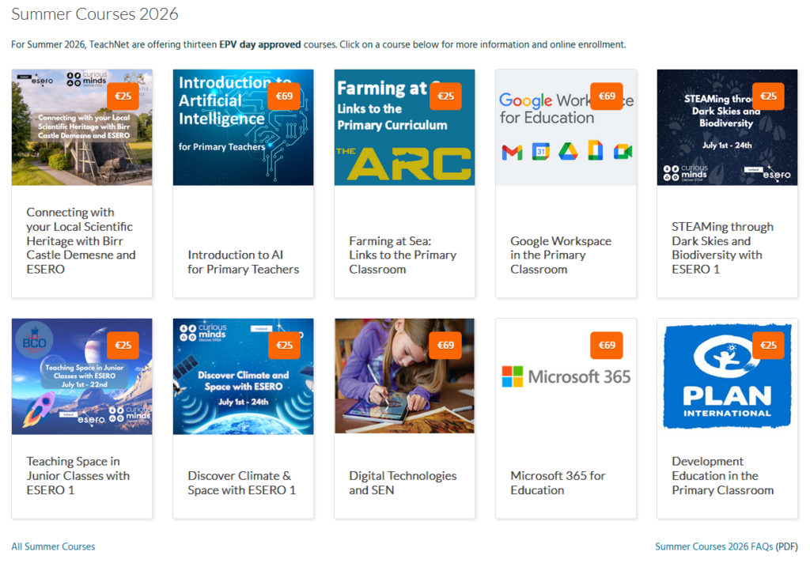Image resolution: width=810 pixels, height=567 pixels.
Task: Click the €25 badge on STEAMing course card
Action: (x=766, y=95)
